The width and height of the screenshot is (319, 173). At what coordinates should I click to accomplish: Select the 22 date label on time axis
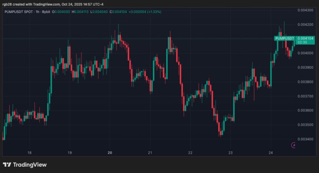[x=190, y=153]
